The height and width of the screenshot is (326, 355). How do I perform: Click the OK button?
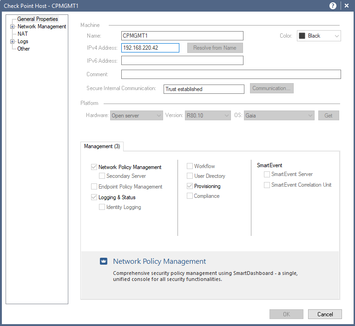pos(286,314)
